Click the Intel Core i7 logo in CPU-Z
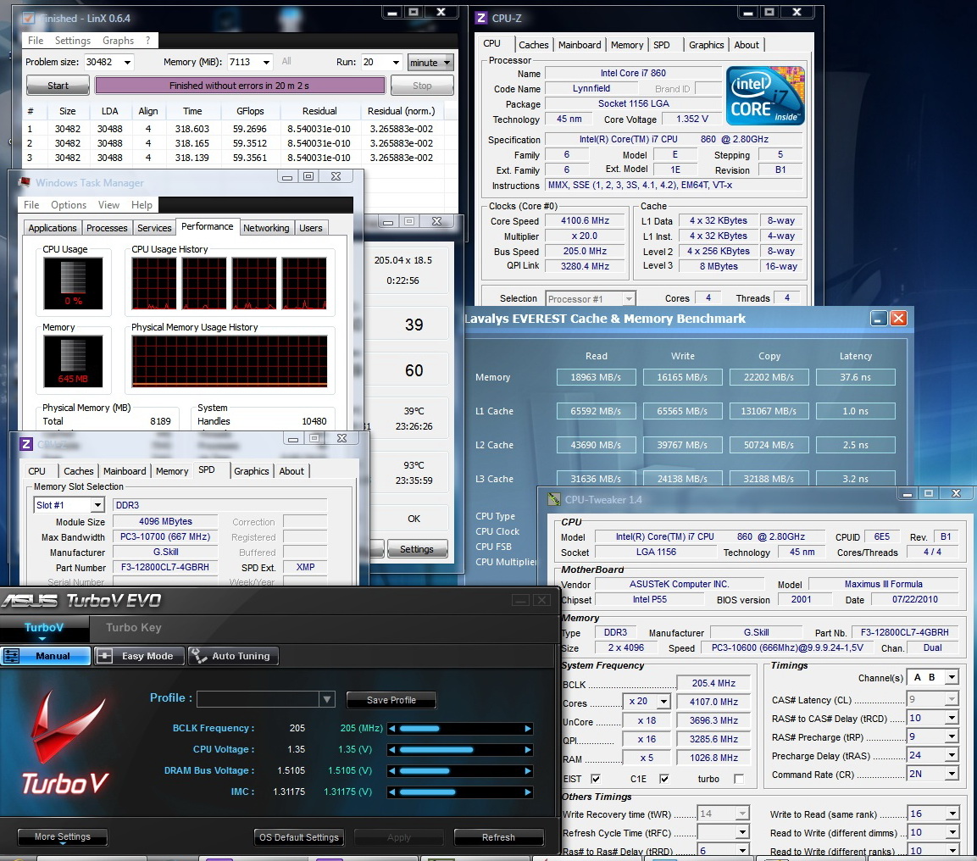The width and height of the screenshot is (977, 861). coord(766,95)
